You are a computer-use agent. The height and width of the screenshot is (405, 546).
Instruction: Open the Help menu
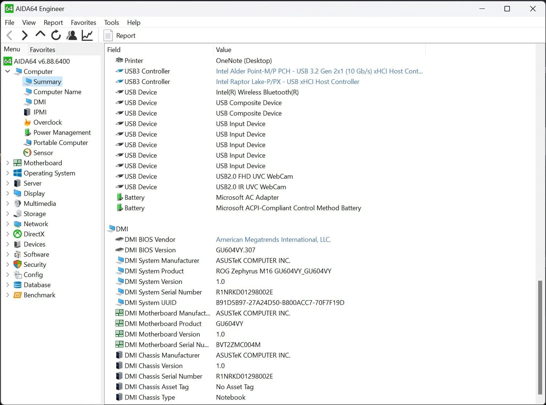click(134, 22)
